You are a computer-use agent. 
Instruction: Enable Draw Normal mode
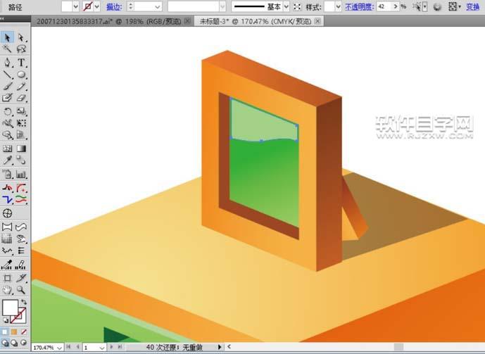5,342
